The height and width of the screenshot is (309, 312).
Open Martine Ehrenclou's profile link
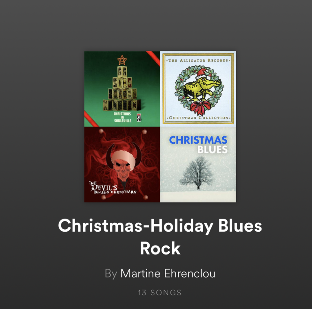pyautogui.click(x=168, y=274)
